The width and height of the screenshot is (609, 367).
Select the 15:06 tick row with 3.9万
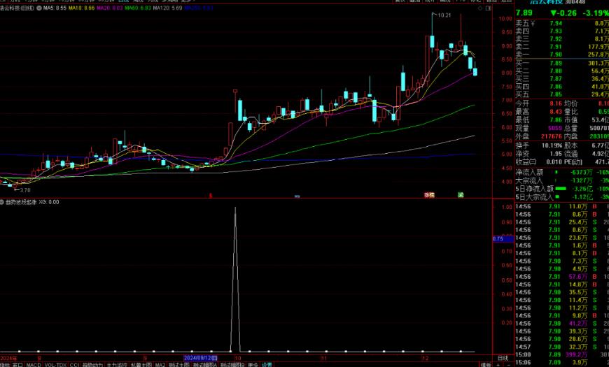(562, 362)
